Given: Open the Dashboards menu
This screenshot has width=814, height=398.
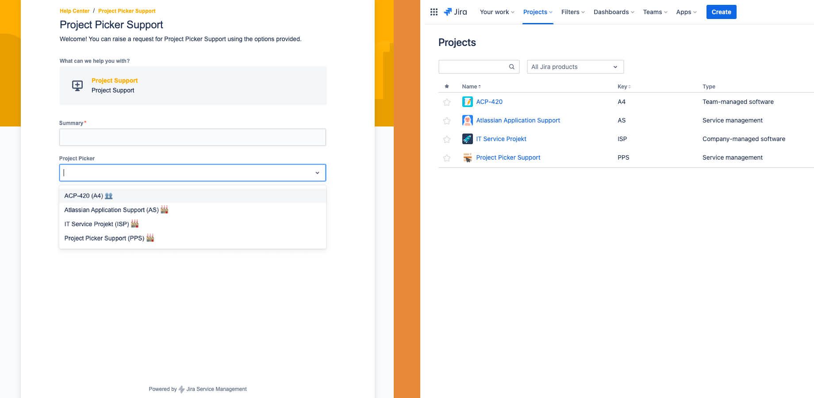Looking at the screenshot, I should (x=614, y=12).
